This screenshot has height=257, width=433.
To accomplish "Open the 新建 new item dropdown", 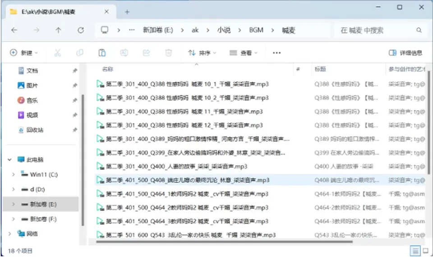I will click(x=24, y=52).
